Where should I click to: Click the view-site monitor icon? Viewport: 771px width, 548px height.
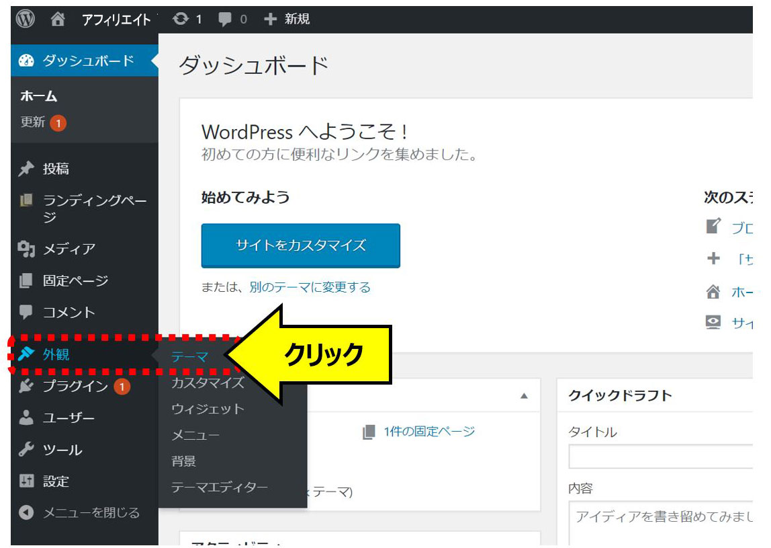point(713,323)
